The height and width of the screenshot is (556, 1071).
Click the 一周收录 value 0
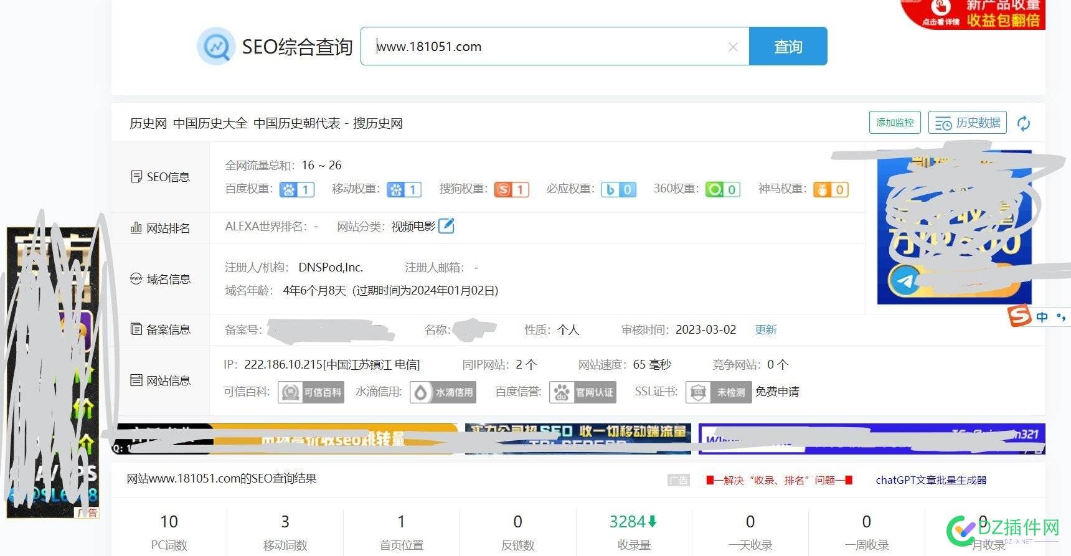coord(866,522)
